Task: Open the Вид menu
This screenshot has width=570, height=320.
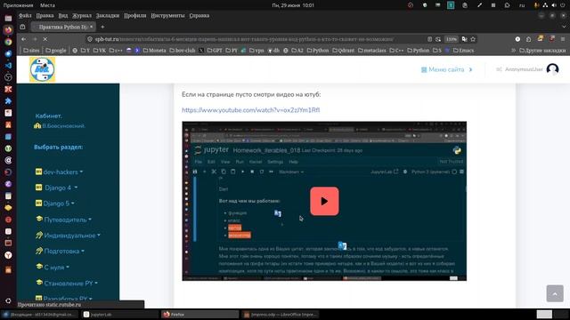Action: (x=63, y=16)
